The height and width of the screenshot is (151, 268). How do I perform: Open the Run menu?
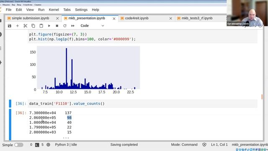click(41, 10)
